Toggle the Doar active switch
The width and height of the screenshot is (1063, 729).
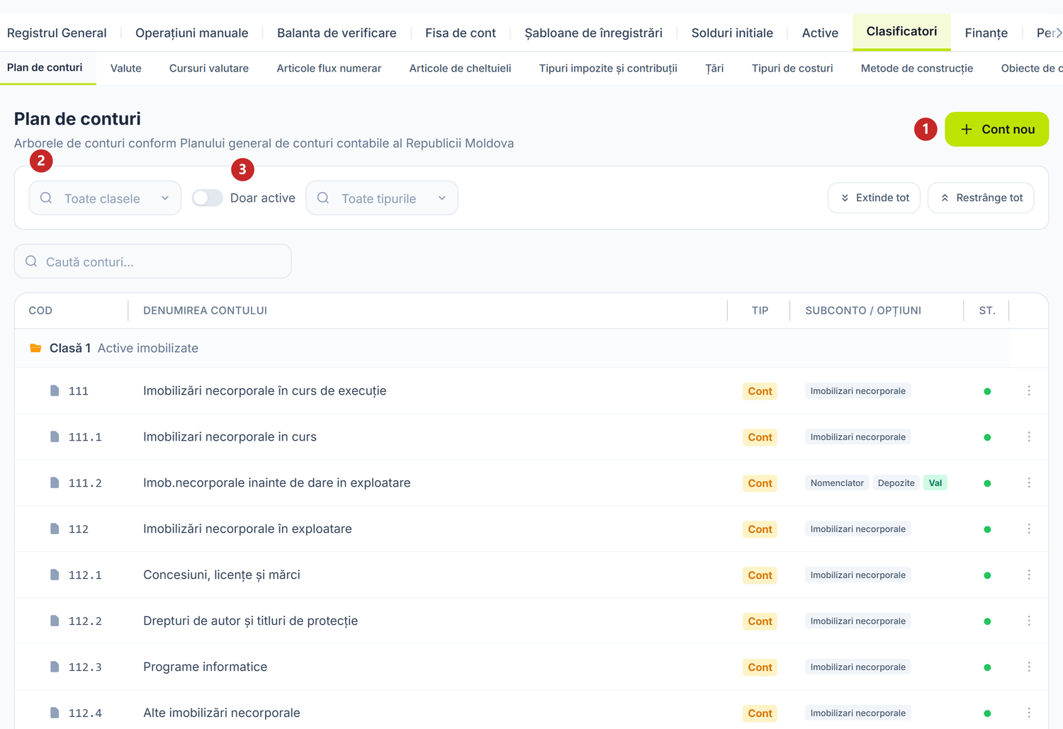point(208,198)
